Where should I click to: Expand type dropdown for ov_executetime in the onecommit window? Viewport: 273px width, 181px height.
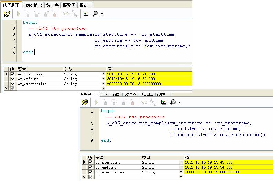(181, 172)
